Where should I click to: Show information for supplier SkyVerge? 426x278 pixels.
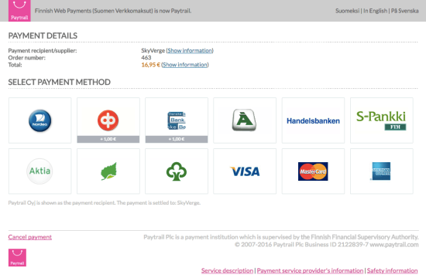190,50
